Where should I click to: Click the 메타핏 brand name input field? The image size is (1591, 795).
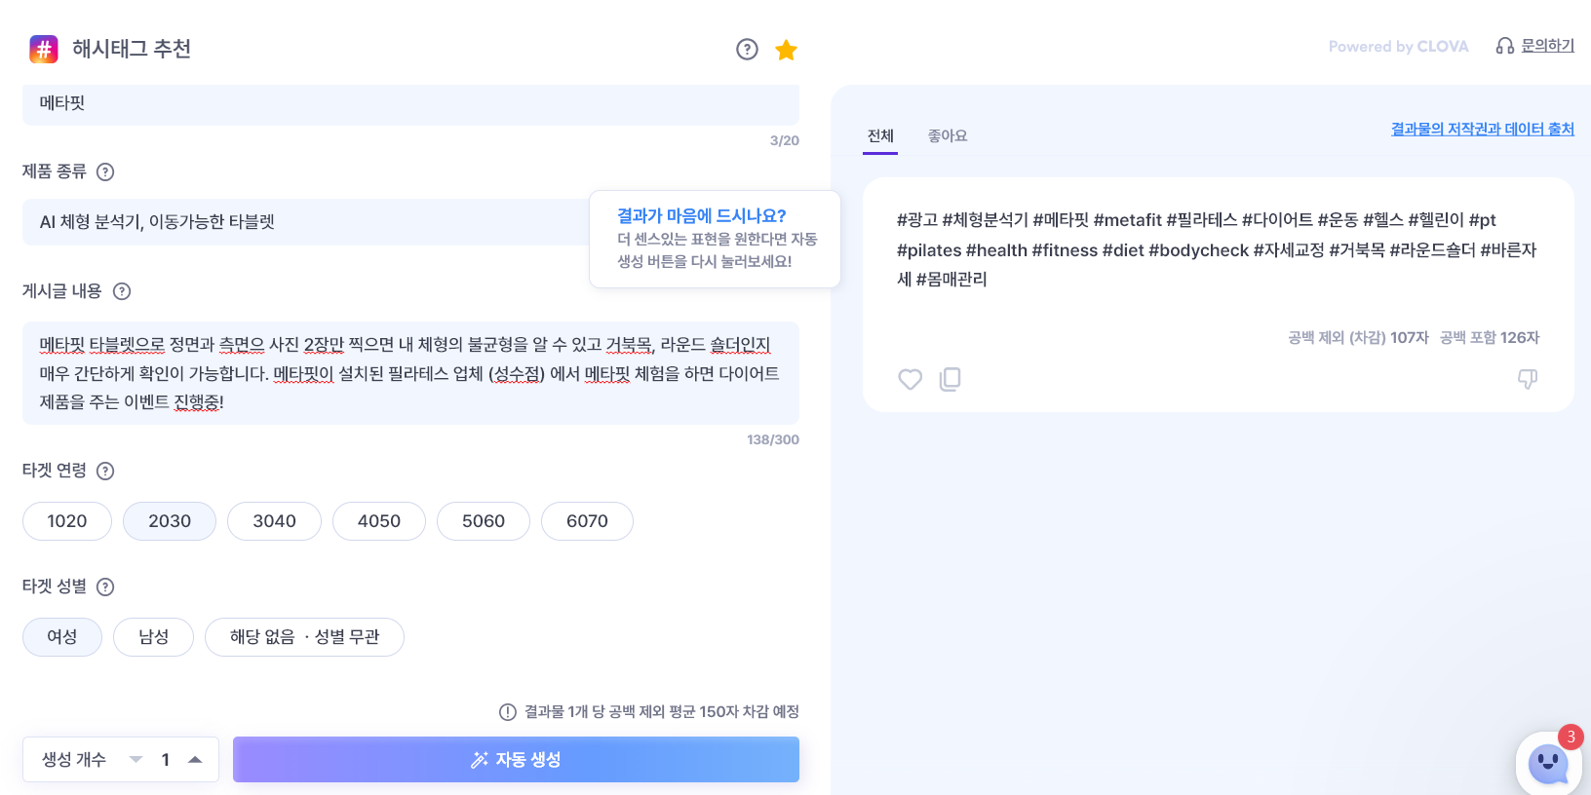tap(410, 104)
